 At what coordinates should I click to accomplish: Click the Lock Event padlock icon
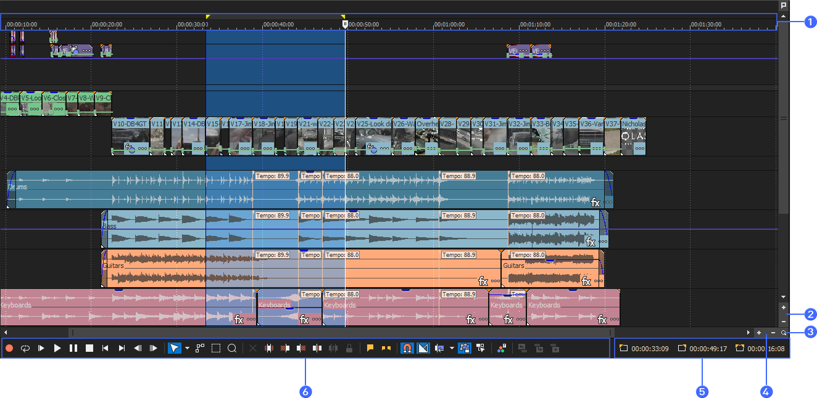pyautogui.click(x=349, y=348)
